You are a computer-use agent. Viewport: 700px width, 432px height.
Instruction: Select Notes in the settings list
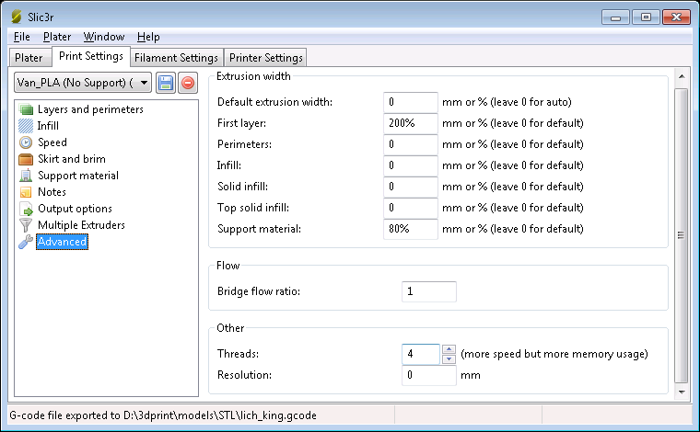click(x=52, y=192)
